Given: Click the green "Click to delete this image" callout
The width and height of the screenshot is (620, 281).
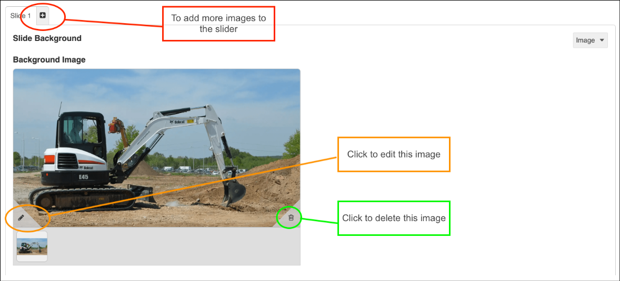Looking at the screenshot, I should coord(394,218).
